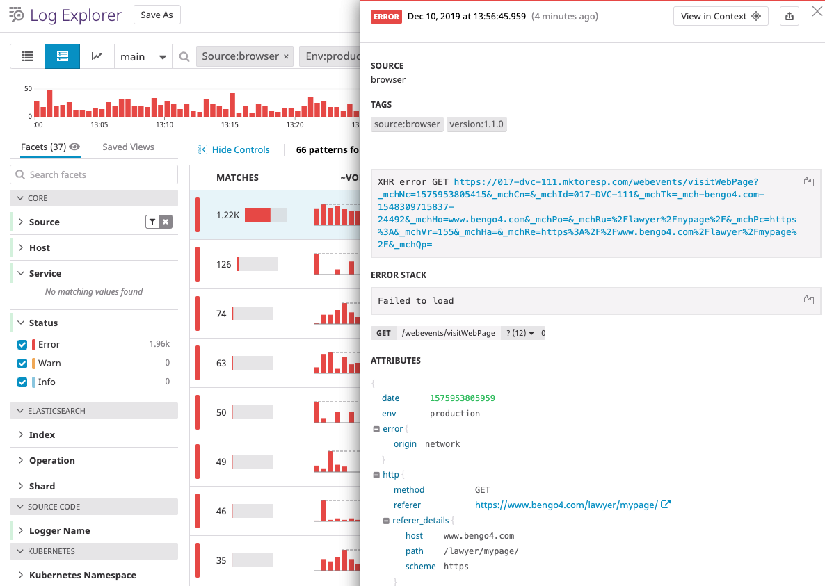This screenshot has width=825, height=586.
Task: Expand the Shard facet
Action: click(20, 486)
